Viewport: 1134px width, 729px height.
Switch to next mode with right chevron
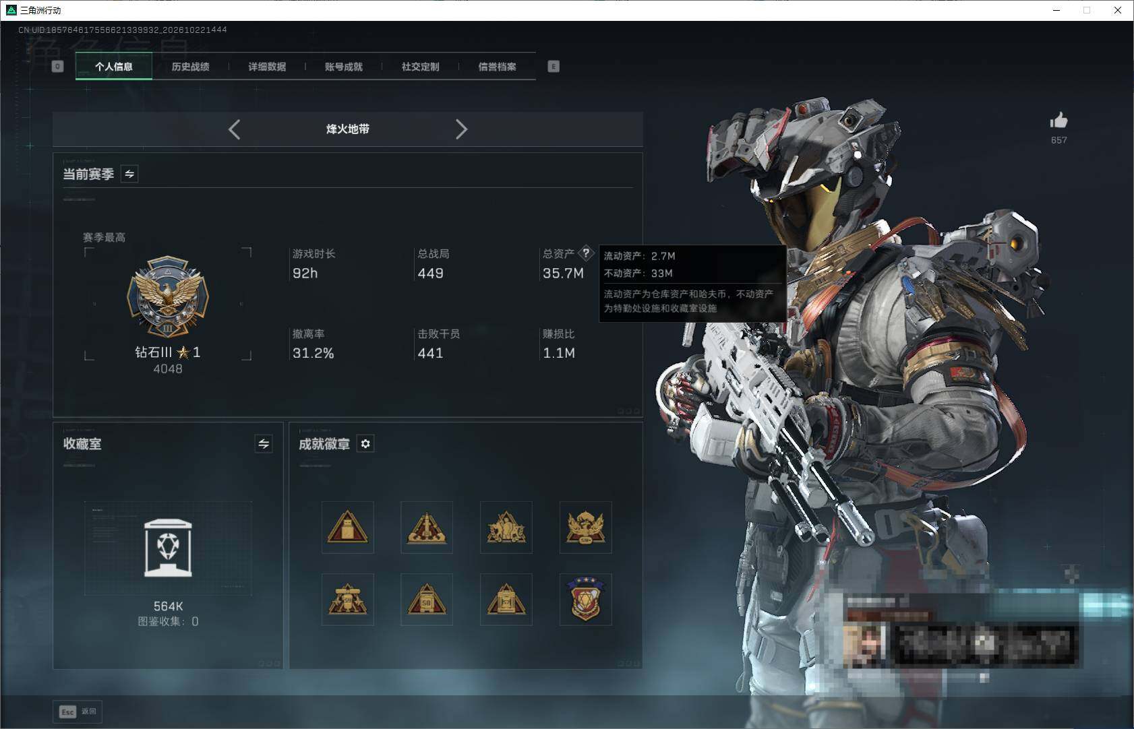pyautogui.click(x=461, y=129)
